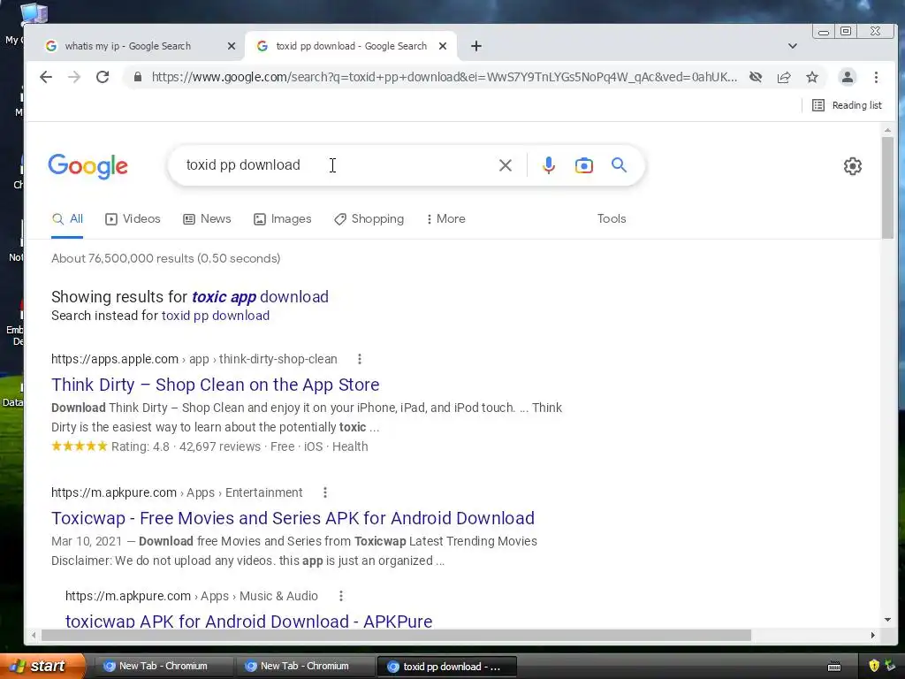905x679 pixels.
Task: Close the 'whatis my ip' tab
Action: tap(232, 46)
